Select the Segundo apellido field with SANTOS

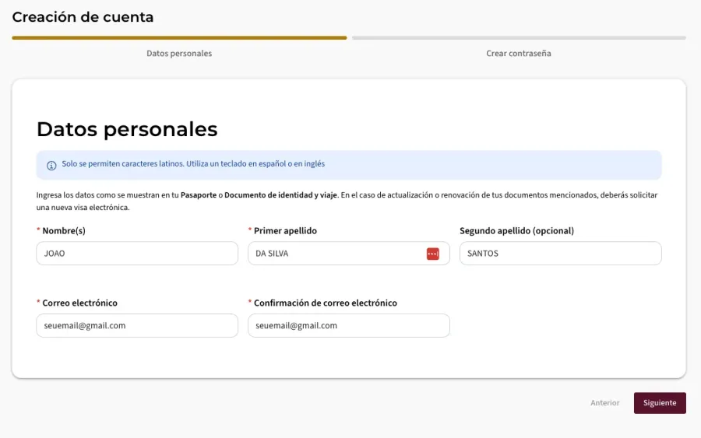point(560,254)
